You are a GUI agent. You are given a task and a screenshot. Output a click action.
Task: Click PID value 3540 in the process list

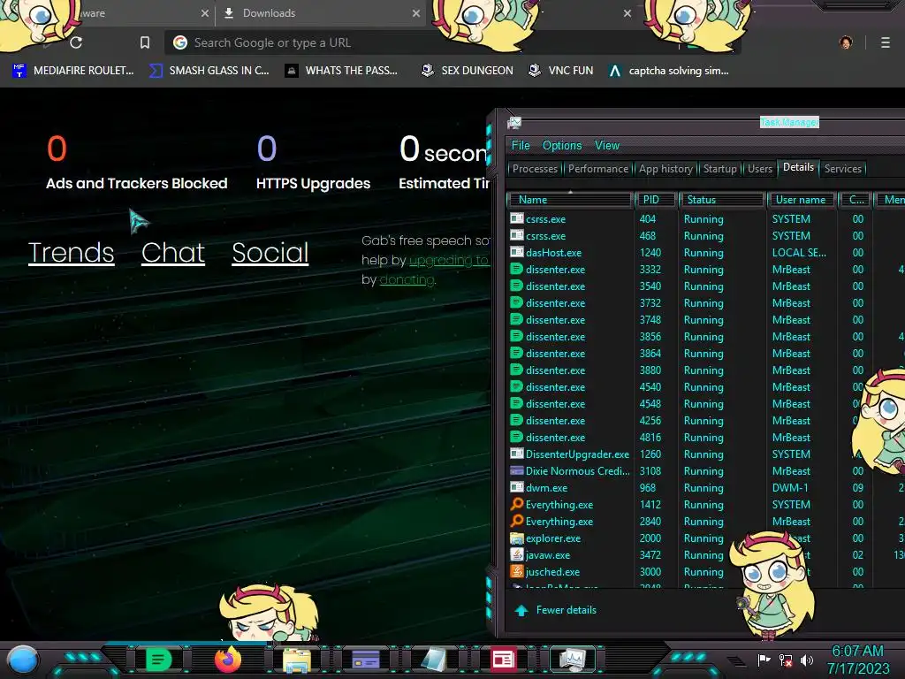[650, 286]
